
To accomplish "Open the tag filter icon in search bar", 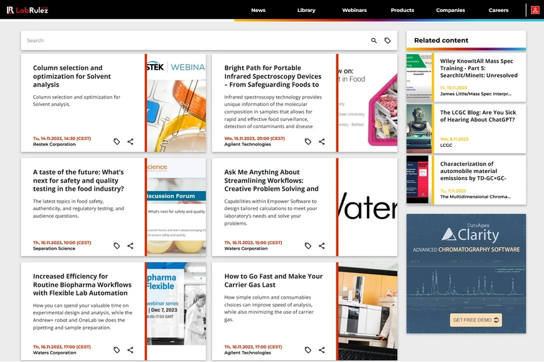I will tap(388, 41).
